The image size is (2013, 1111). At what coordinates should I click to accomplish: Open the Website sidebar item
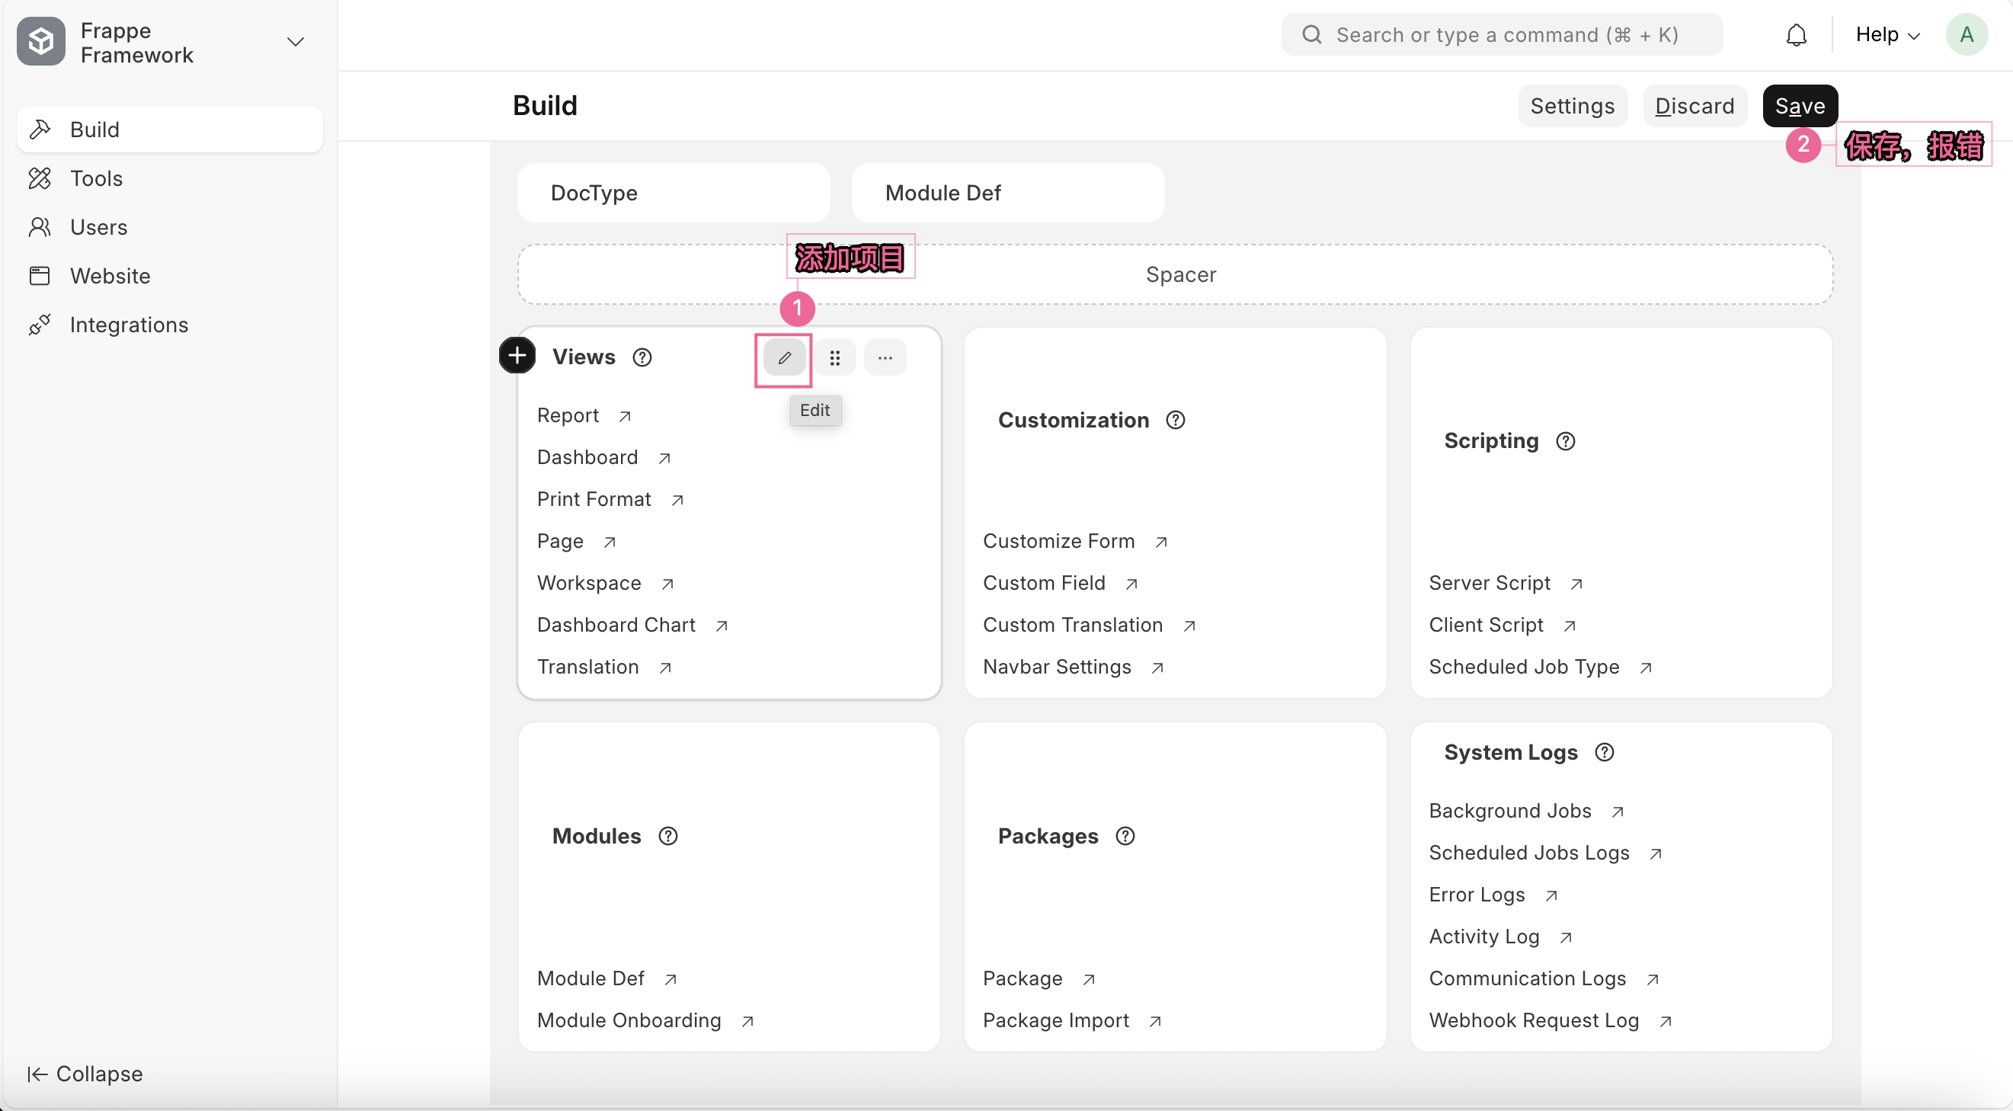170,276
